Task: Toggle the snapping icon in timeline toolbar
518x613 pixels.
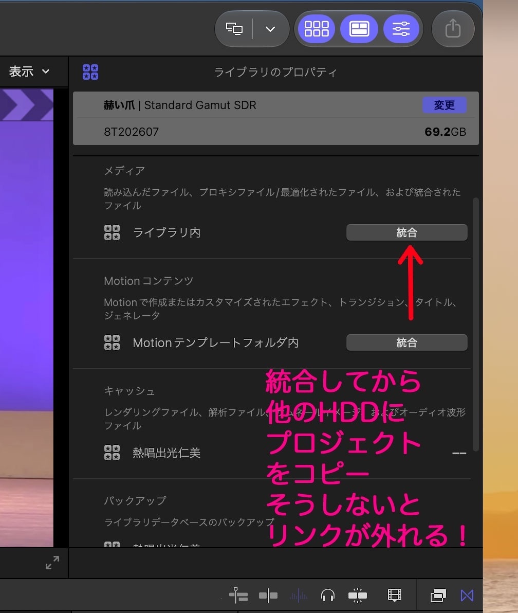Action: [358, 596]
